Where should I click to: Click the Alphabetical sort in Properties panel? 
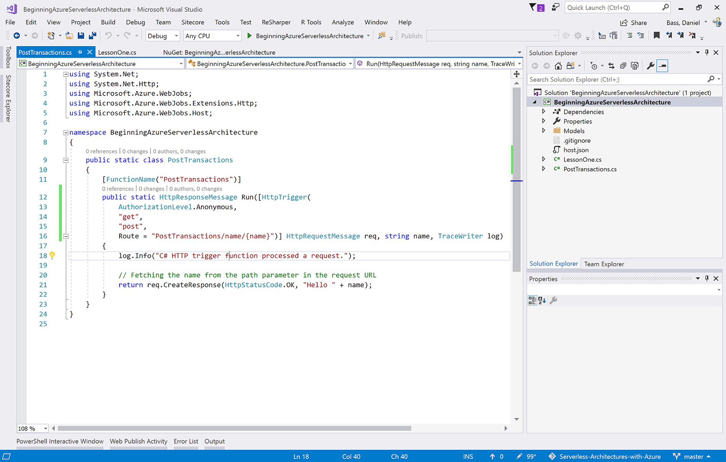[542, 300]
